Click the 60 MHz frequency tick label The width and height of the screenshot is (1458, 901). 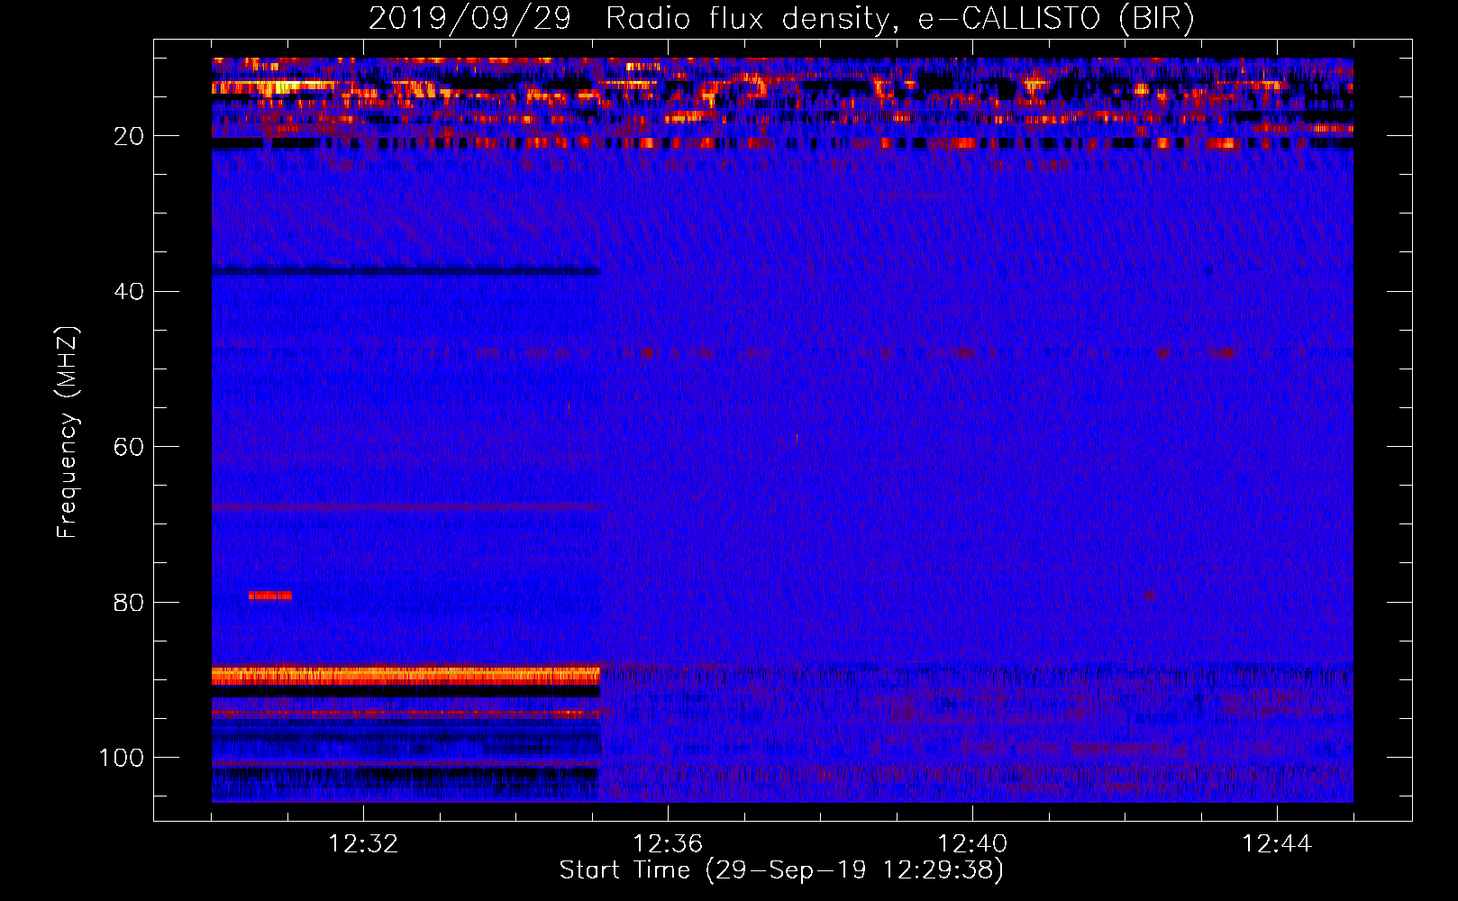click(129, 447)
